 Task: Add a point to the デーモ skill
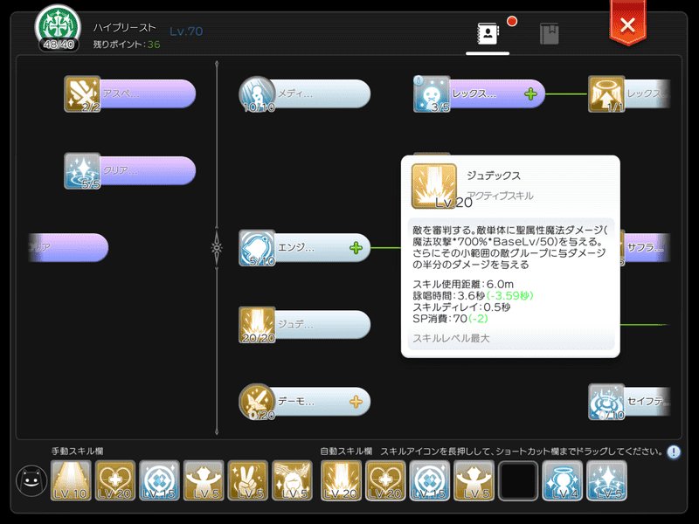[x=356, y=402]
